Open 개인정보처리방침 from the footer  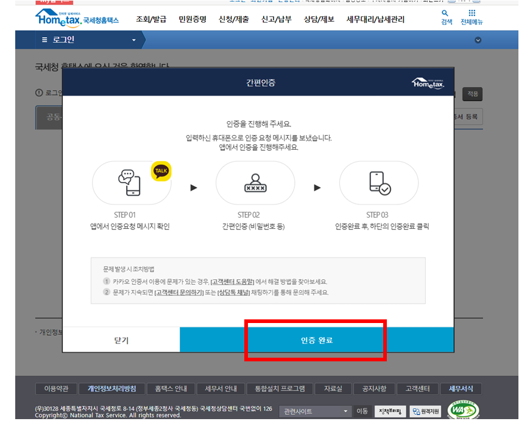pyautogui.click(x=112, y=389)
